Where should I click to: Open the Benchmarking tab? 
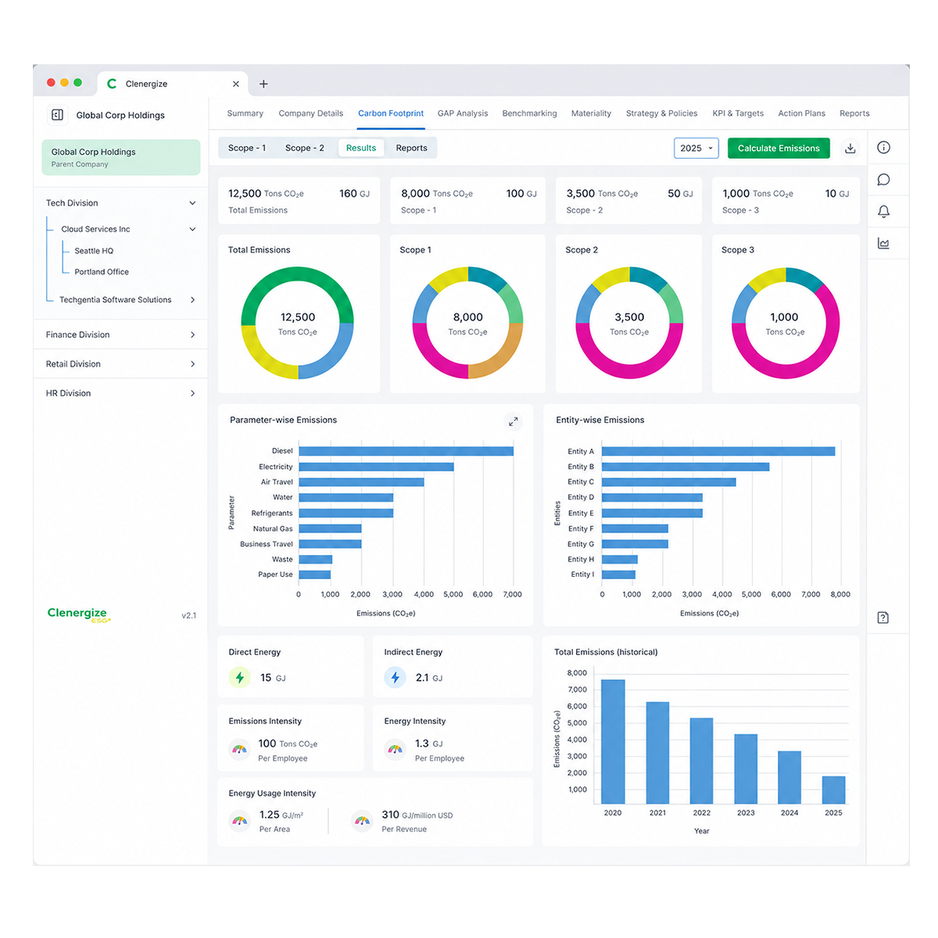(529, 113)
